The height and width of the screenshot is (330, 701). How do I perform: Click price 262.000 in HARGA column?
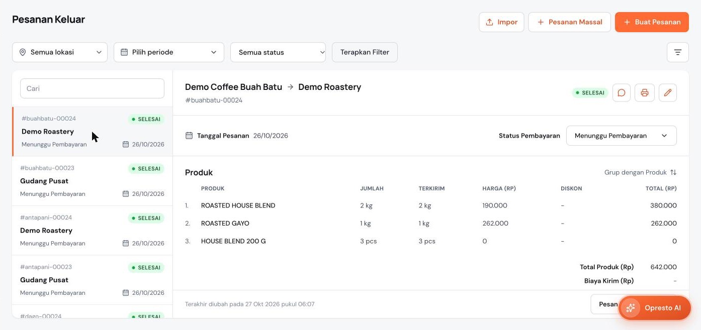(x=495, y=224)
